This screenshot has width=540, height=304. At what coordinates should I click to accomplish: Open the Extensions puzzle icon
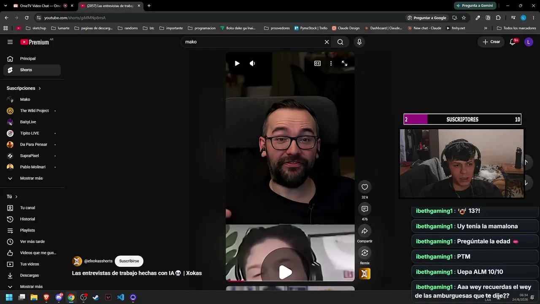(x=498, y=18)
